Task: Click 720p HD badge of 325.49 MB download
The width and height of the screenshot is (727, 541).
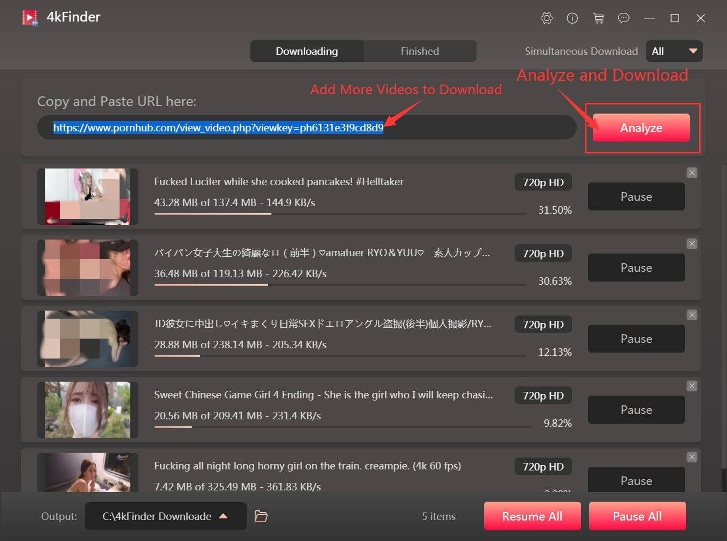Action: (x=543, y=467)
